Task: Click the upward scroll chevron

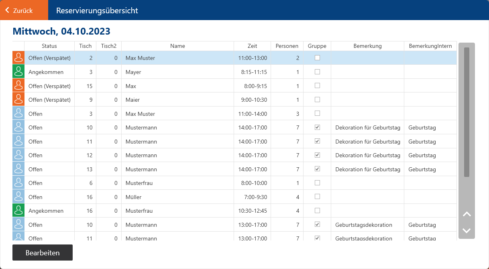Action: pos(467,214)
